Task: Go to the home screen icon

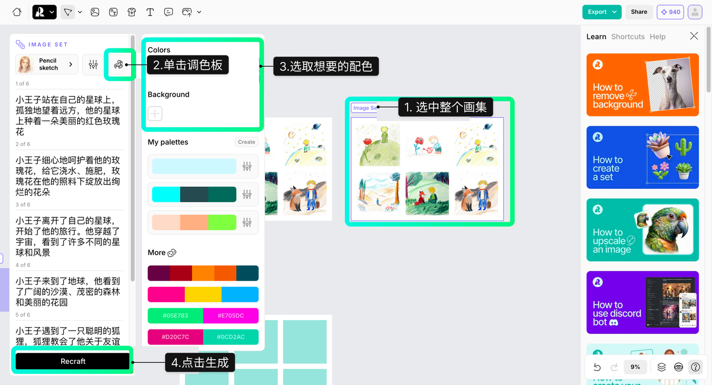Action: 17,12
